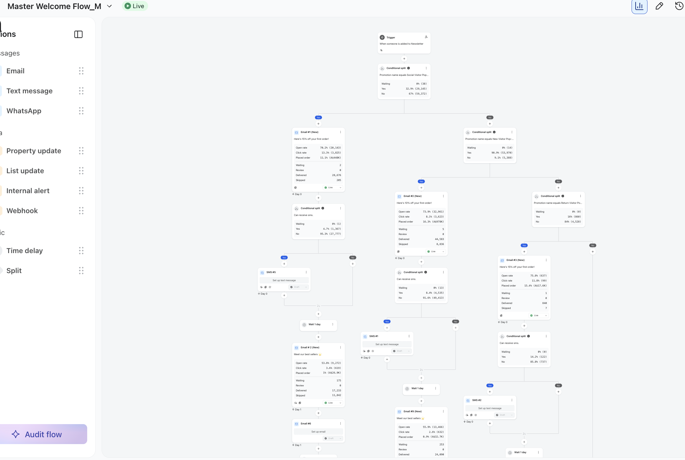Image resolution: width=685 pixels, height=460 pixels.
Task: Expand the flow name dropdown chevron
Action: [109, 6]
